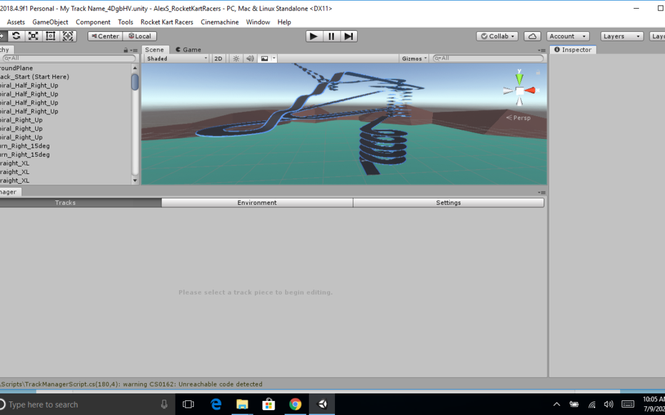Open scene effects dropdown arrow
Image resolution: width=665 pixels, height=415 pixels.
274,58
